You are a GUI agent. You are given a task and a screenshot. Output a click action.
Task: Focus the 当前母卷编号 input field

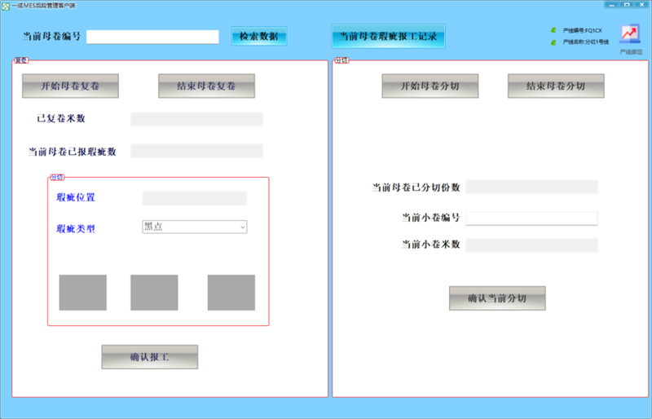152,37
